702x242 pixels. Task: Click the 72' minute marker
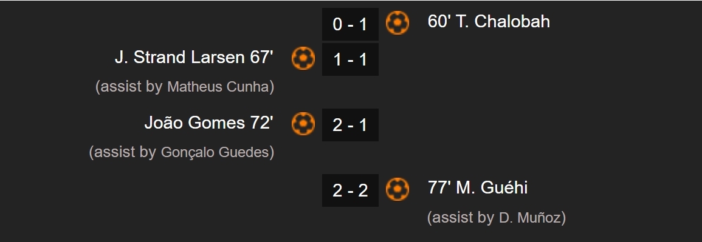click(262, 123)
